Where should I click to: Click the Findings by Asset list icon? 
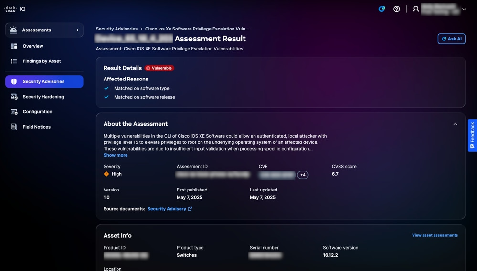pyautogui.click(x=14, y=61)
